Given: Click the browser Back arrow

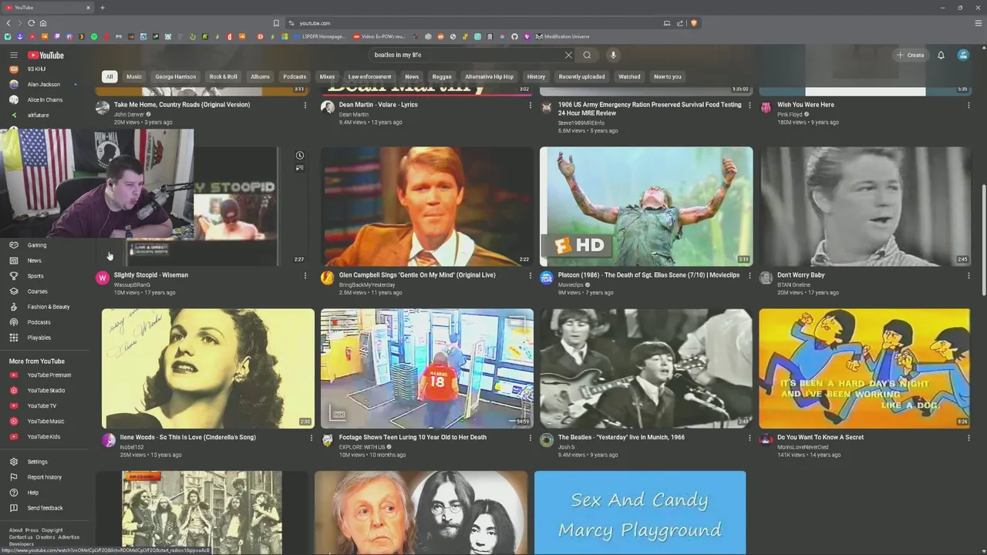Looking at the screenshot, I should click(8, 23).
